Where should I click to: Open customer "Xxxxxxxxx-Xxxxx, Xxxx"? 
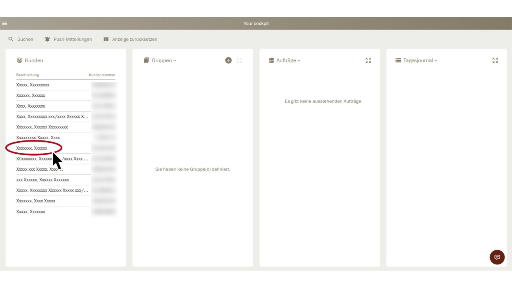pos(38,138)
